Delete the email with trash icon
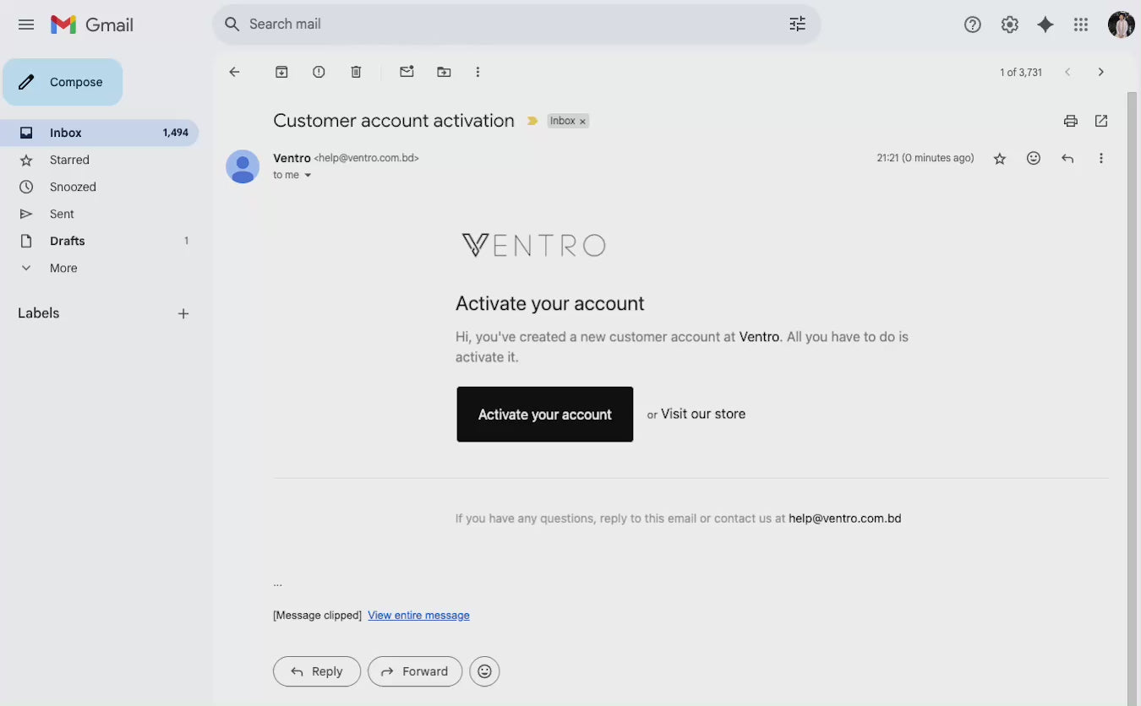Image resolution: width=1141 pixels, height=706 pixels. pos(356,72)
